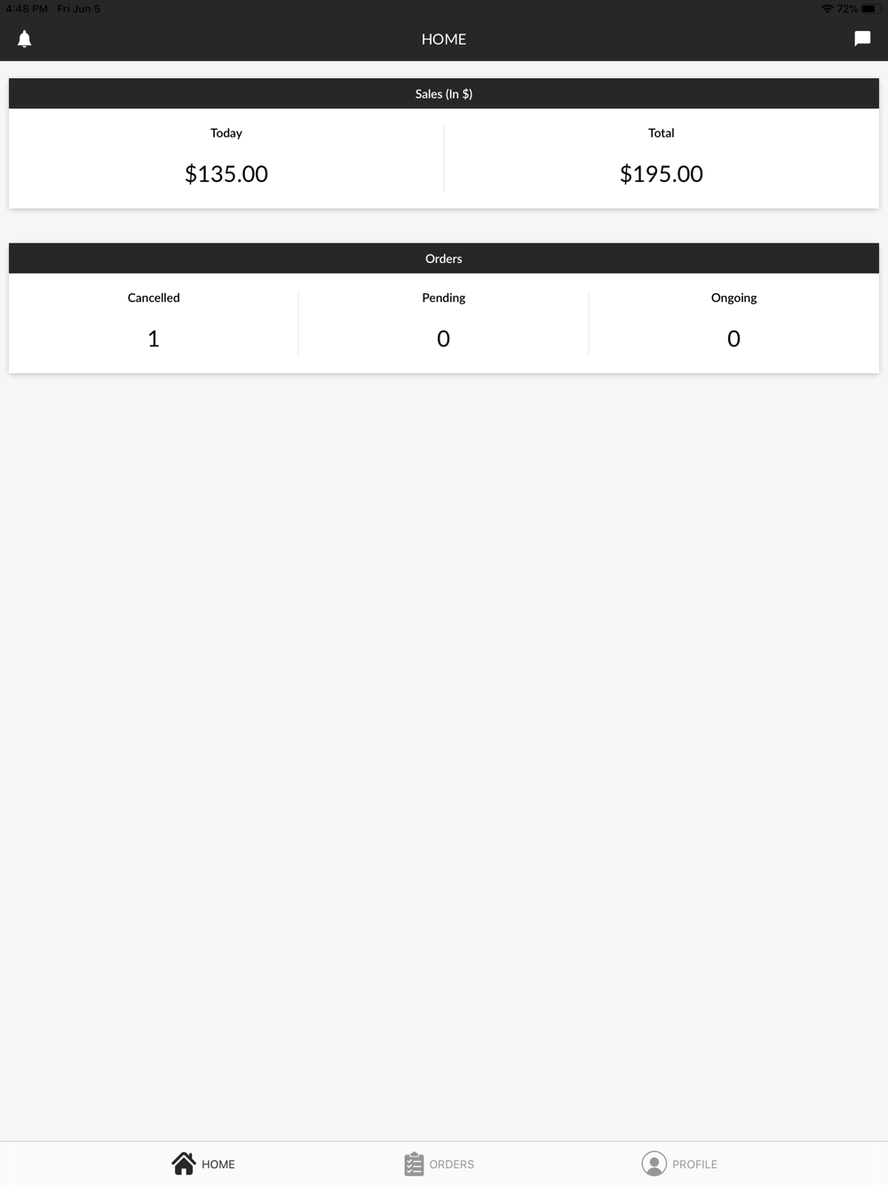Click the HOME title in top bar
Image resolution: width=888 pixels, height=1185 pixels.
click(444, 39)
